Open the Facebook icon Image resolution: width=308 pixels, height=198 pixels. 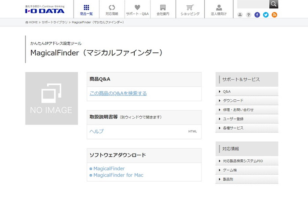coord(257,15)
